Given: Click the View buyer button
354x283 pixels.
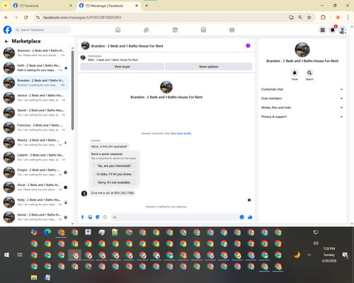Looking at the screenshot, I should (122, 67).
